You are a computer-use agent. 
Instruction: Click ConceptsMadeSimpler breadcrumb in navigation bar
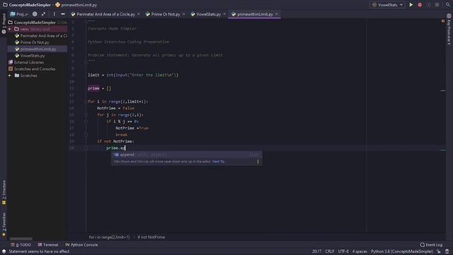pyautogui.click(x=27, y=5)
